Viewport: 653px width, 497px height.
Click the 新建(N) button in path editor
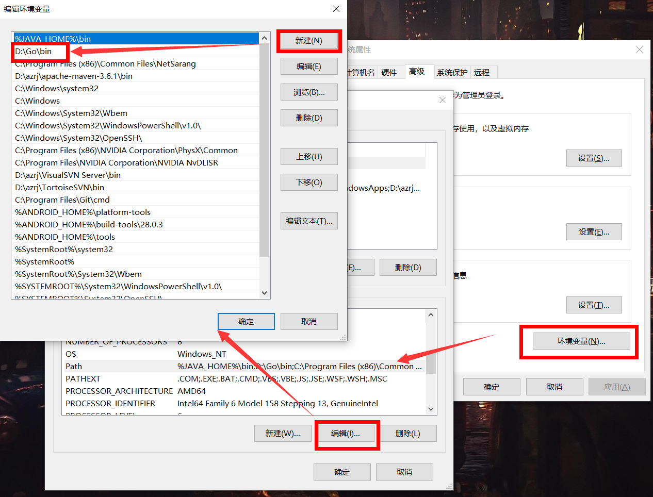pos(309,41)
